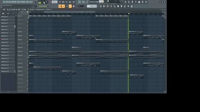This screenshot has width=200, height=112.
Task: Select the playlist Slip tool
Action: point(16,10)
